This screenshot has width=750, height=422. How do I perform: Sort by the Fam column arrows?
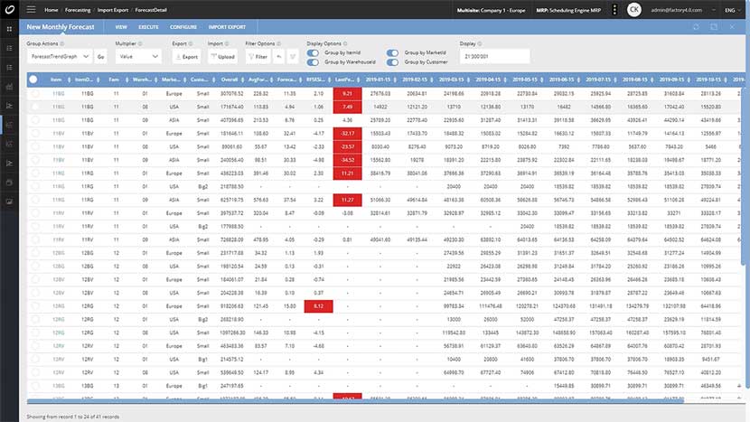pos(127,80)
